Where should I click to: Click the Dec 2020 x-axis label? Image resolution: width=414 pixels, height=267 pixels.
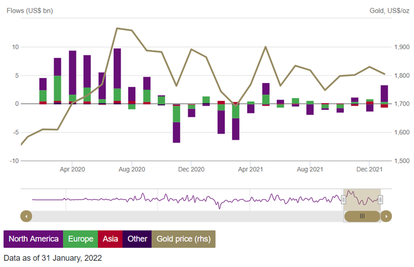[x=191, y=169]
